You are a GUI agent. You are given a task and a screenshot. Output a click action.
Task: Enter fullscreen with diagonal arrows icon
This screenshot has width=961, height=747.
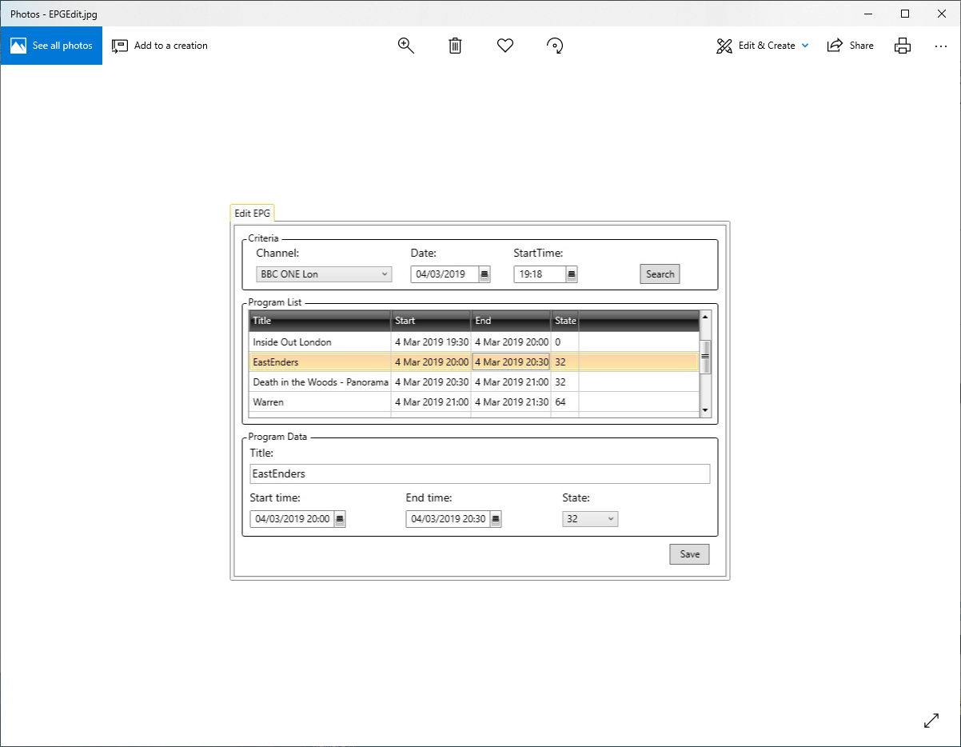[931, 720]
